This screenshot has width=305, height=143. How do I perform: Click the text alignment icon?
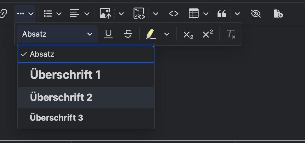[75, 14]
